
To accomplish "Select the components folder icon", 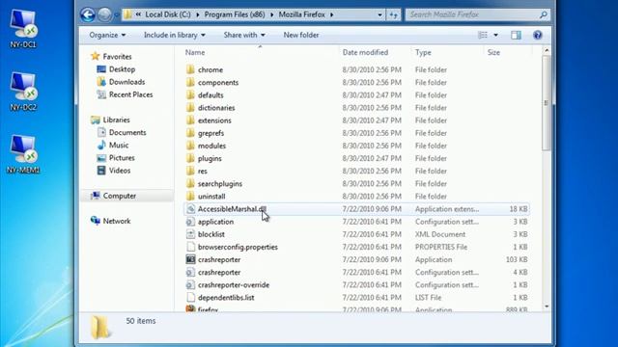I will (x=191, y=82).
